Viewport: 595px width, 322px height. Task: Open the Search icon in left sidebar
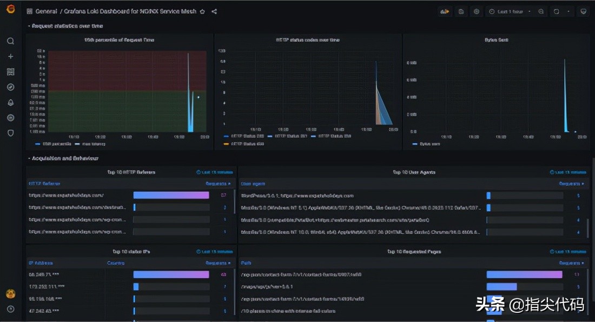pos(10,41)
